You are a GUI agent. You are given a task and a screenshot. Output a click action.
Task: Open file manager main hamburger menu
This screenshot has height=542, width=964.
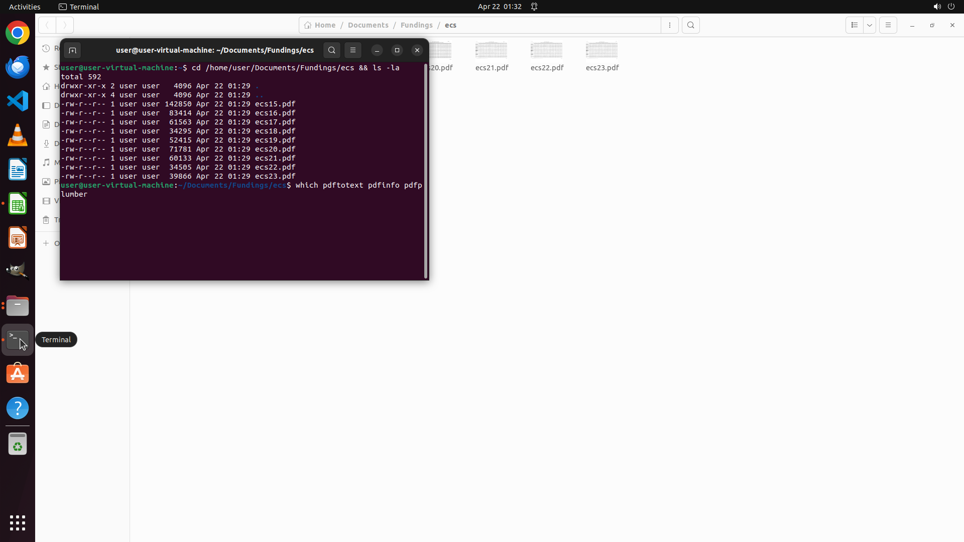[x=888, y=25]
